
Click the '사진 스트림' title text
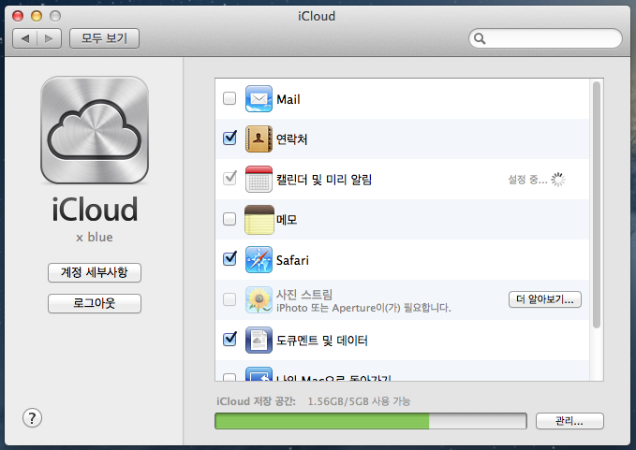click(x=304, y=295)
